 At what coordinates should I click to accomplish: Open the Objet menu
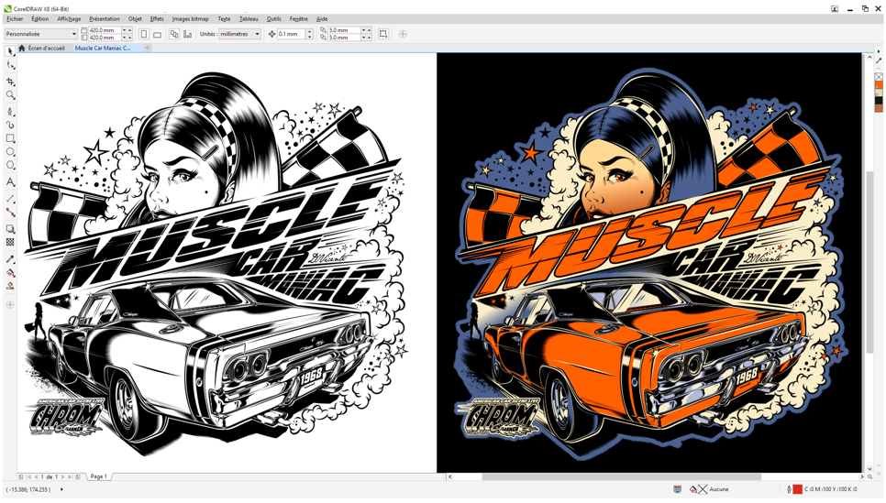(x=135, y=18)
